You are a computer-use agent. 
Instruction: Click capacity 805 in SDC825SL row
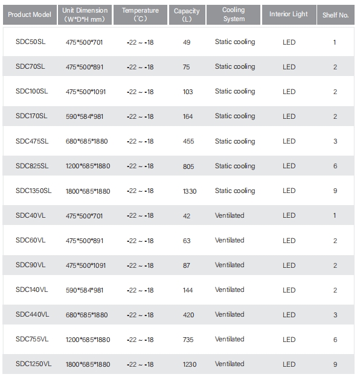[x=188, y=166]
